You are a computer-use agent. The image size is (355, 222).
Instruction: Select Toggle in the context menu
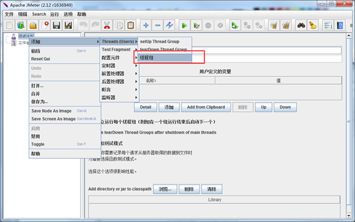[64, 144]
